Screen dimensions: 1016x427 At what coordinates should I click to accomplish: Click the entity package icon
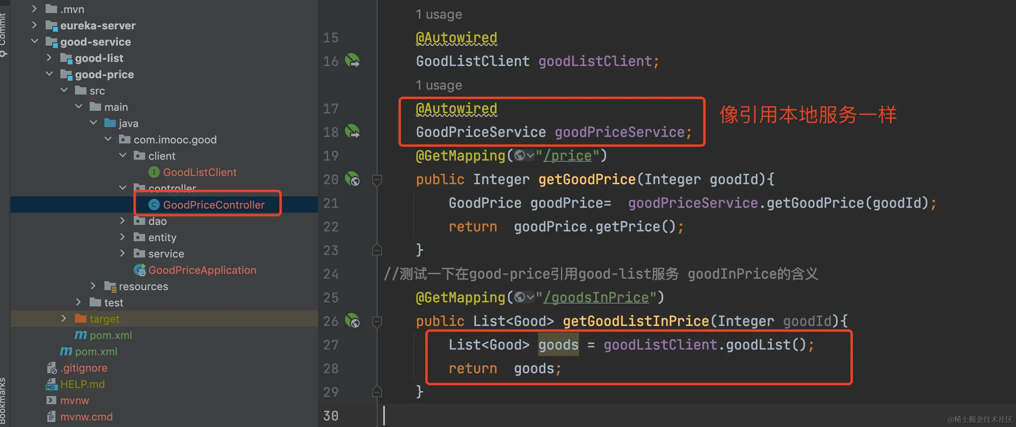[x=139, y=237]
